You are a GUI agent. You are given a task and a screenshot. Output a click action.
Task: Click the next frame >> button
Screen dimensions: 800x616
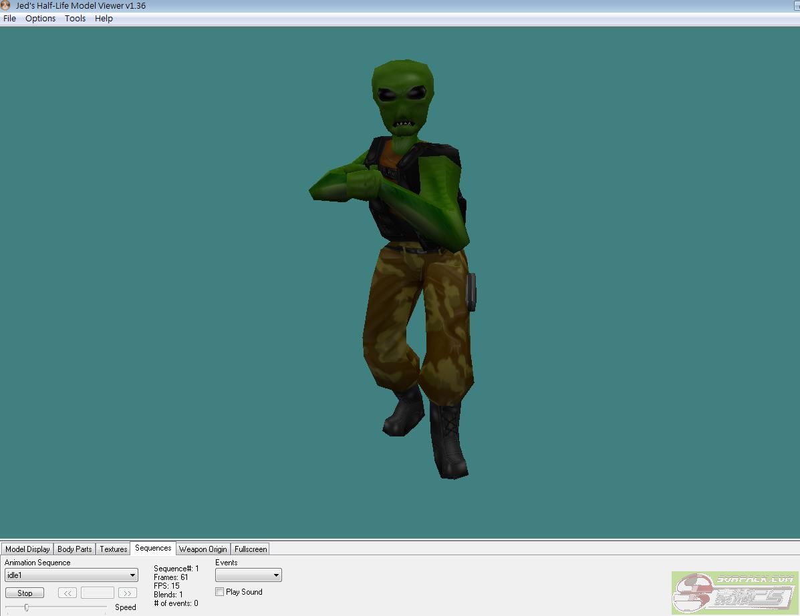click(127, 593)
